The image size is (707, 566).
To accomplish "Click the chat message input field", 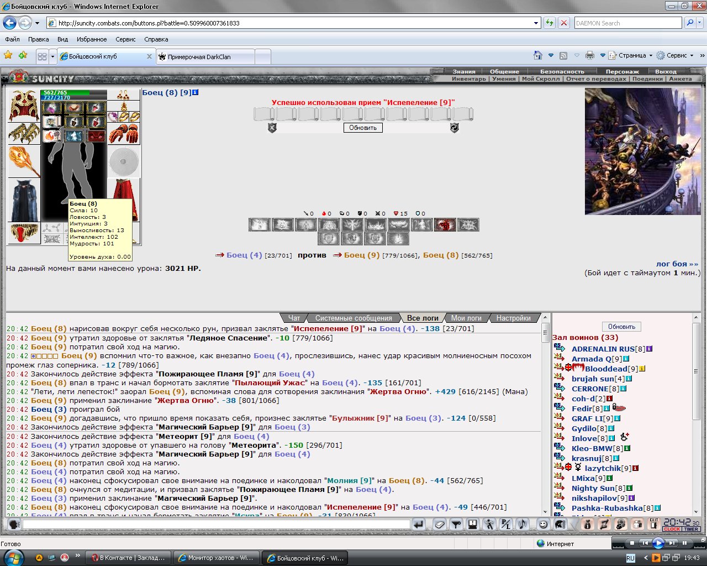I will point(217,525).
